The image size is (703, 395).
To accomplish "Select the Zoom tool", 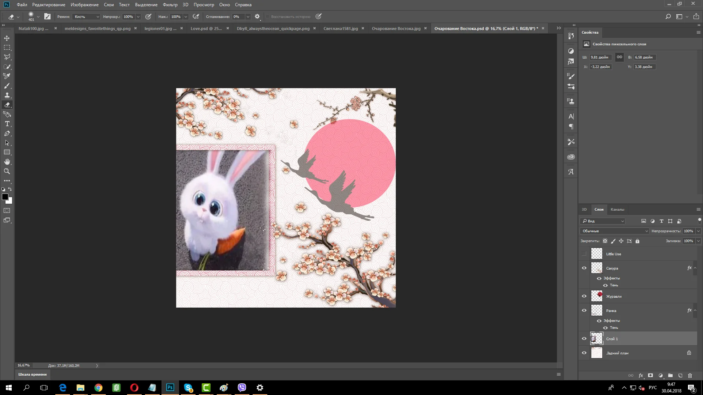I will (x=7, y=171).
